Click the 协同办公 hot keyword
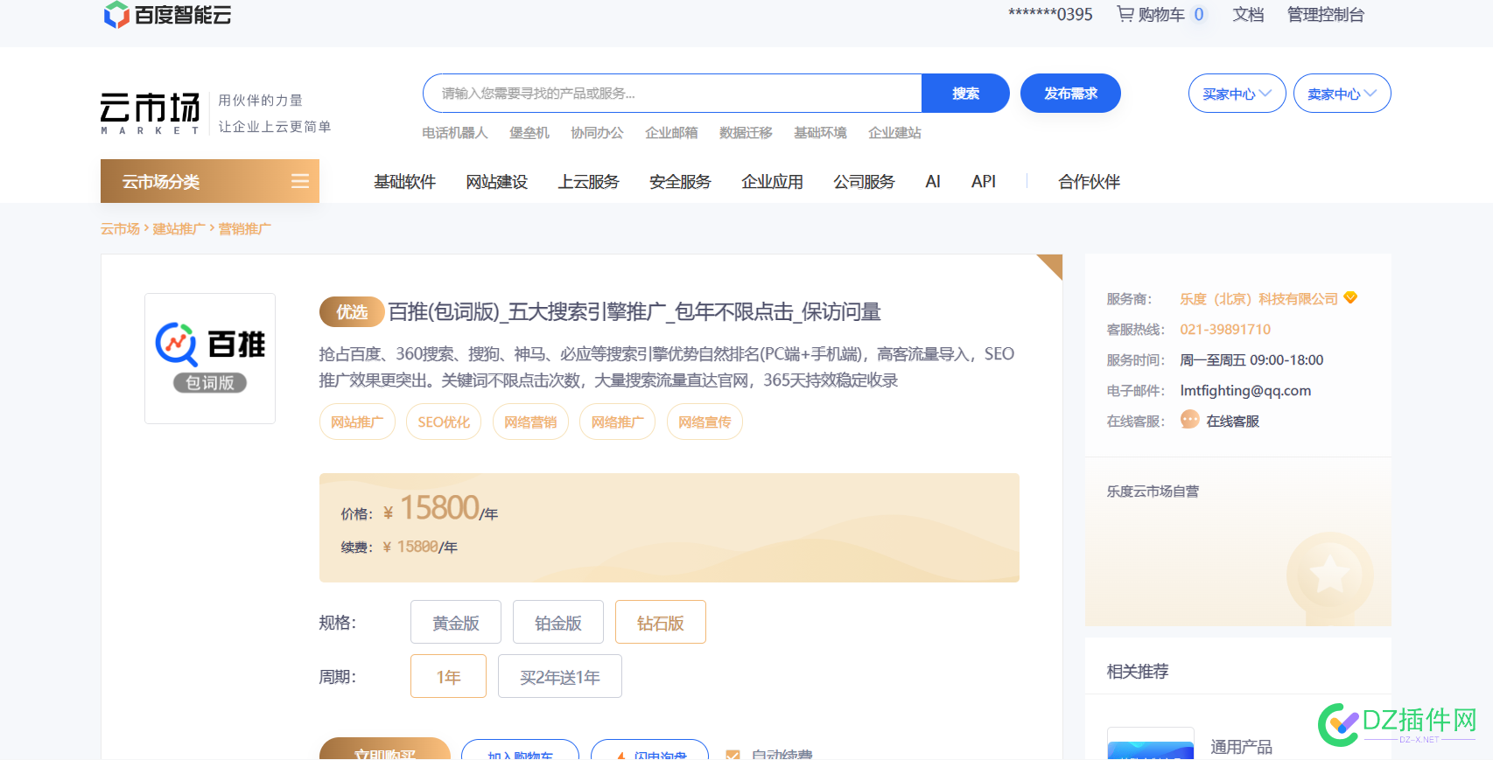Screen dimensions: 1493x760 (597, 132)
